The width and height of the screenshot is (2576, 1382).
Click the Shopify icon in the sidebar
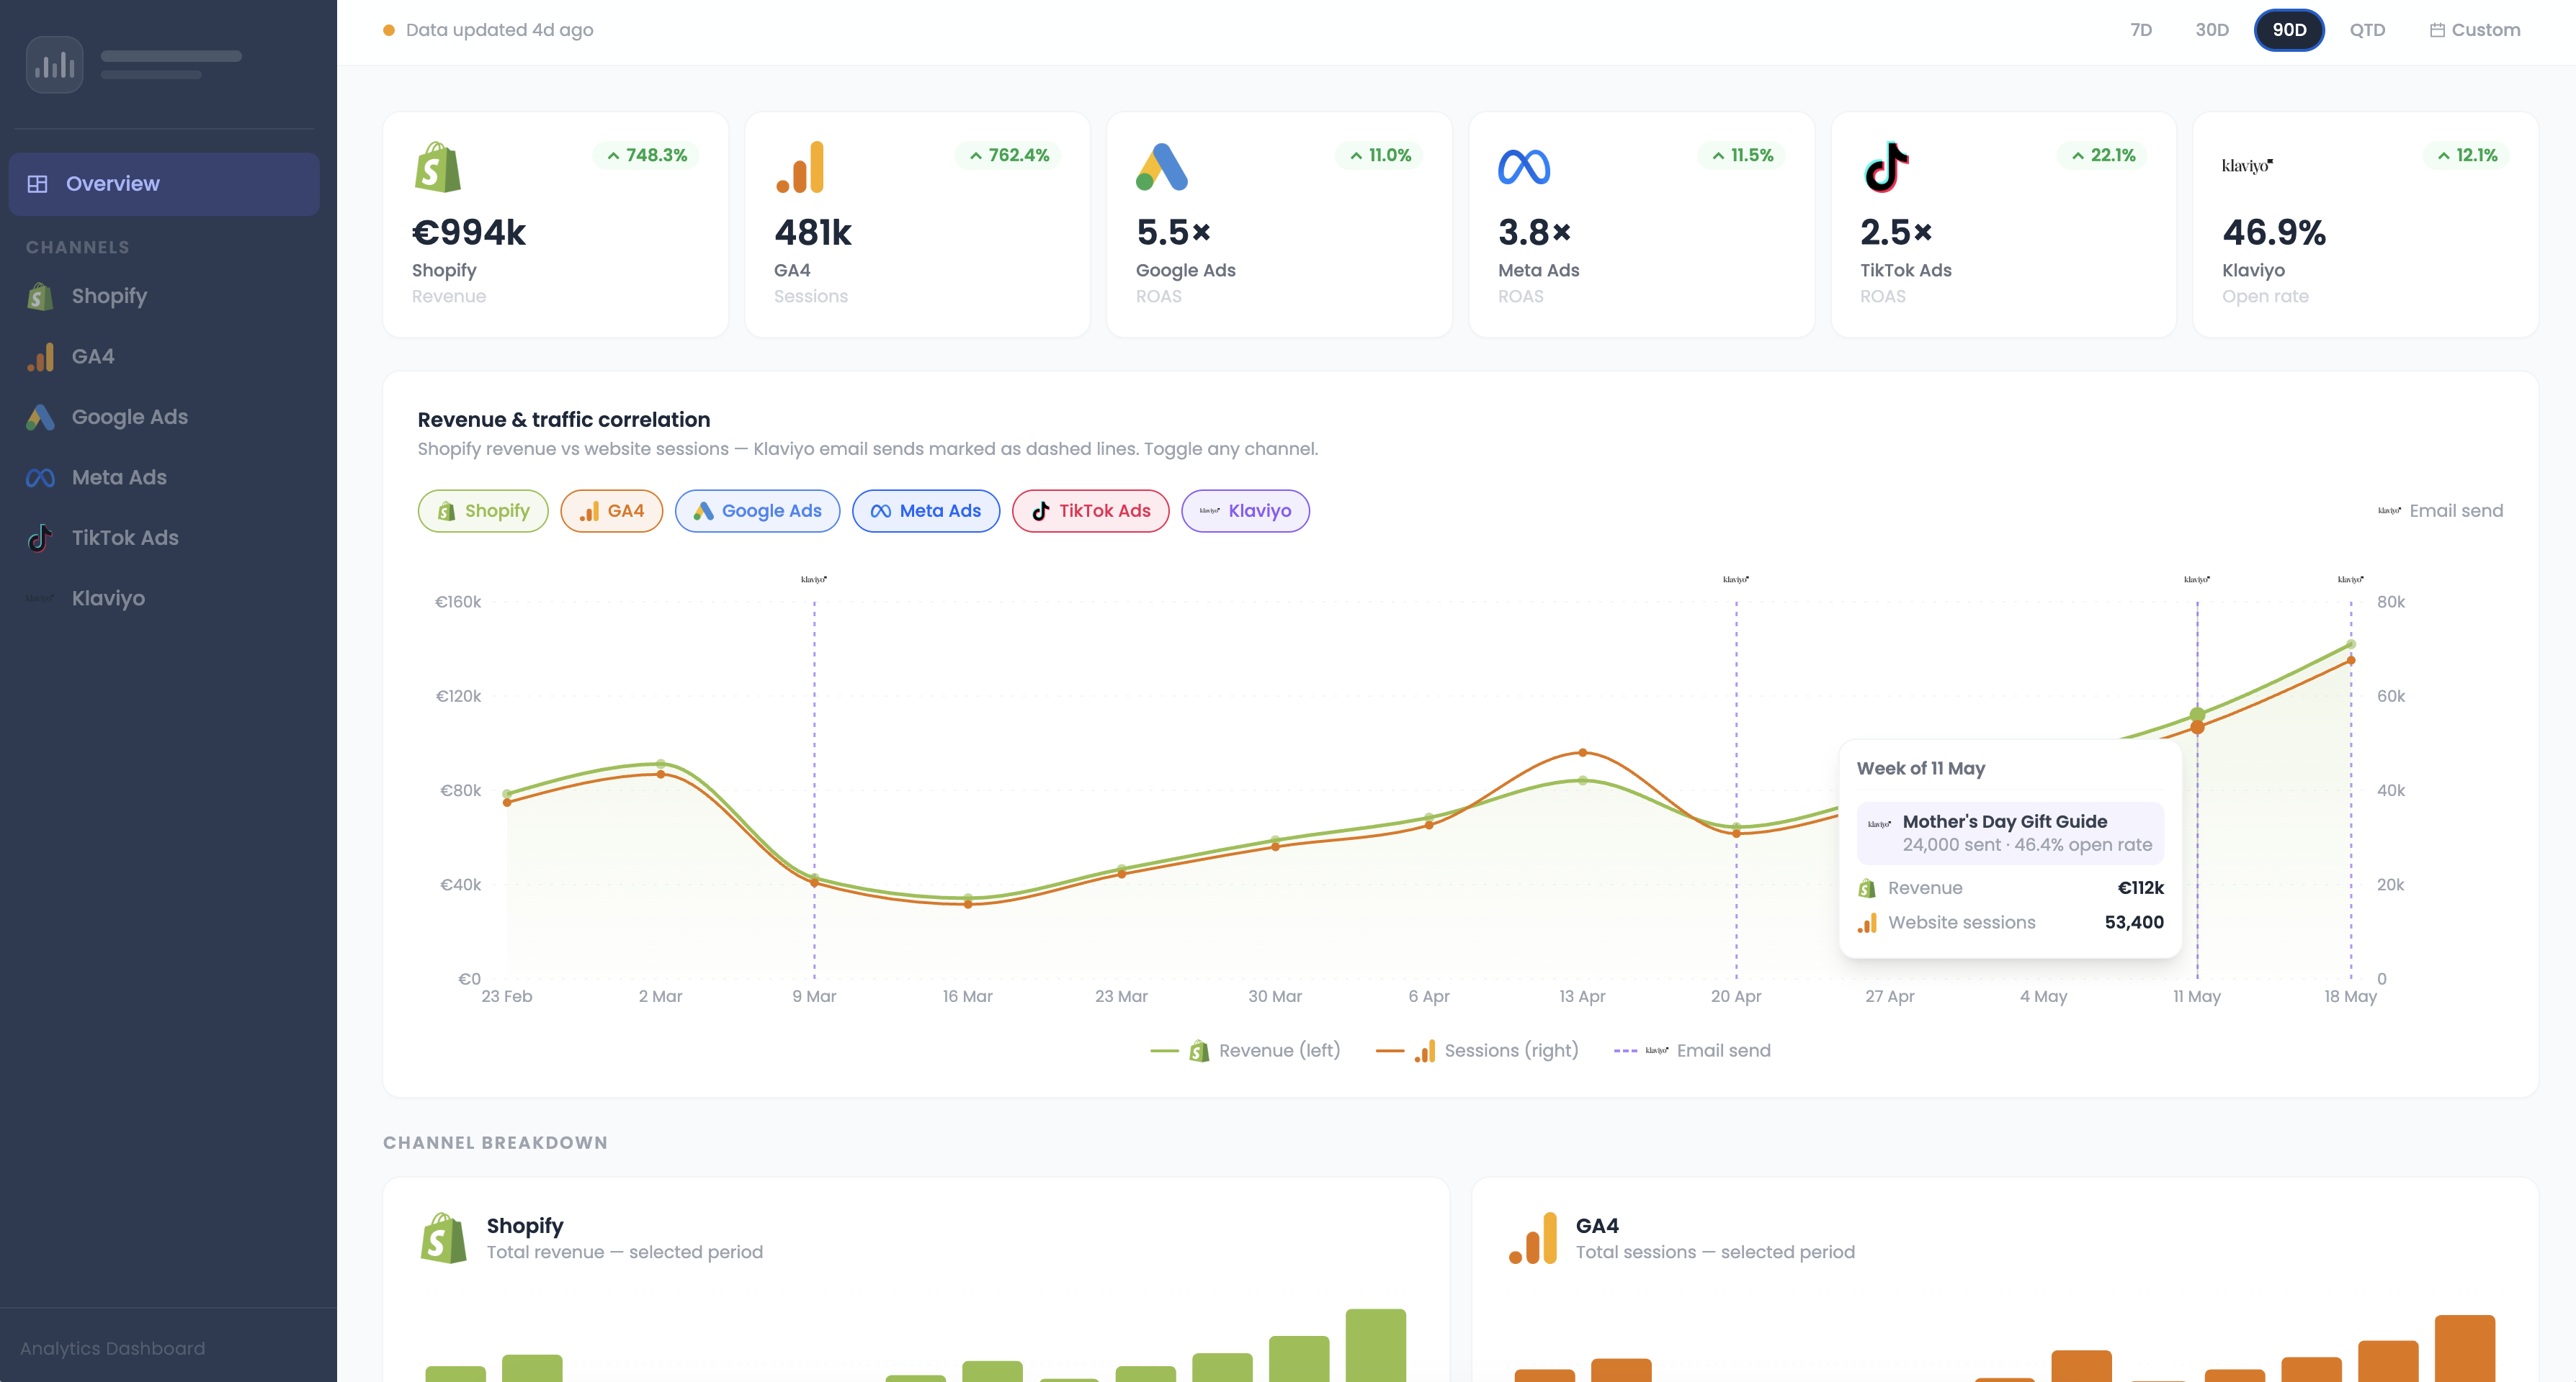point(40,297)
